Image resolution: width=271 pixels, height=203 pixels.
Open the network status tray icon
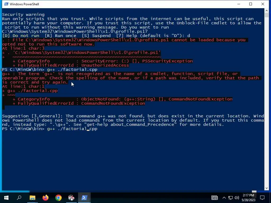pyautogui.click(x=231, y=198)
